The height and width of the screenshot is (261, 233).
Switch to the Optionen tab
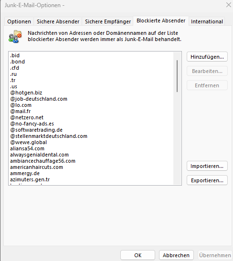[19, 21]
